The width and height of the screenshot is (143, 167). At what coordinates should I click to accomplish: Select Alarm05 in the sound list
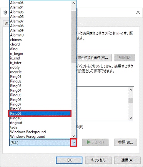tap(40, 12)
